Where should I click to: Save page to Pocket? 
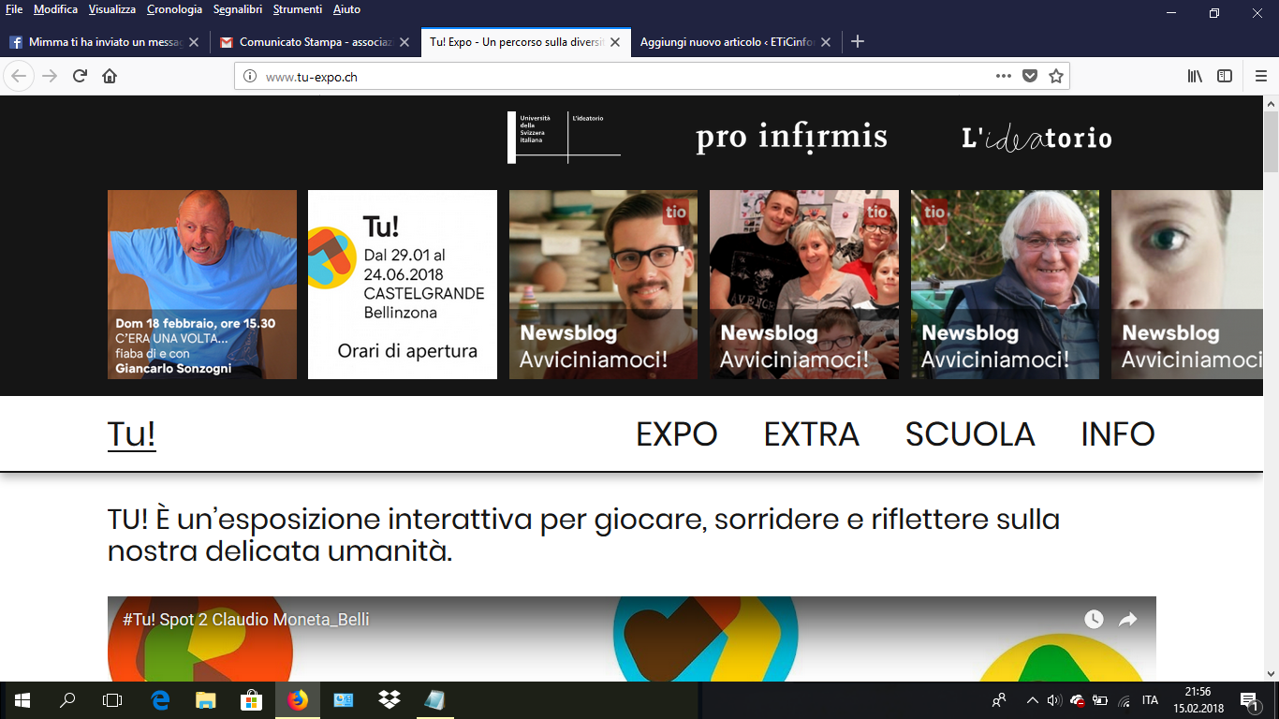(x=1030, y=77)
